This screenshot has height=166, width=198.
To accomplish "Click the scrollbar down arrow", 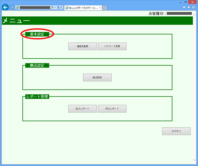I will (195, 160).
